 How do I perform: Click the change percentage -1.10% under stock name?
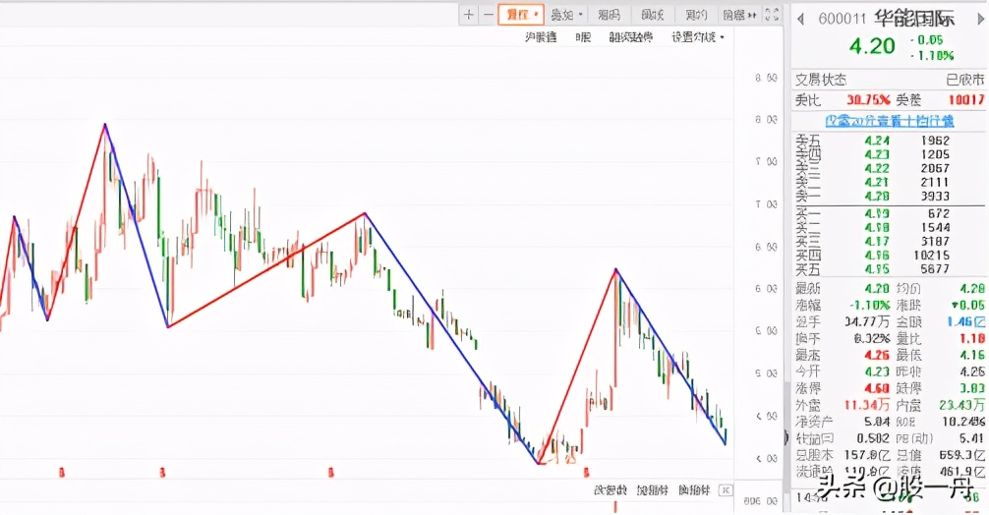coord(932,55)
